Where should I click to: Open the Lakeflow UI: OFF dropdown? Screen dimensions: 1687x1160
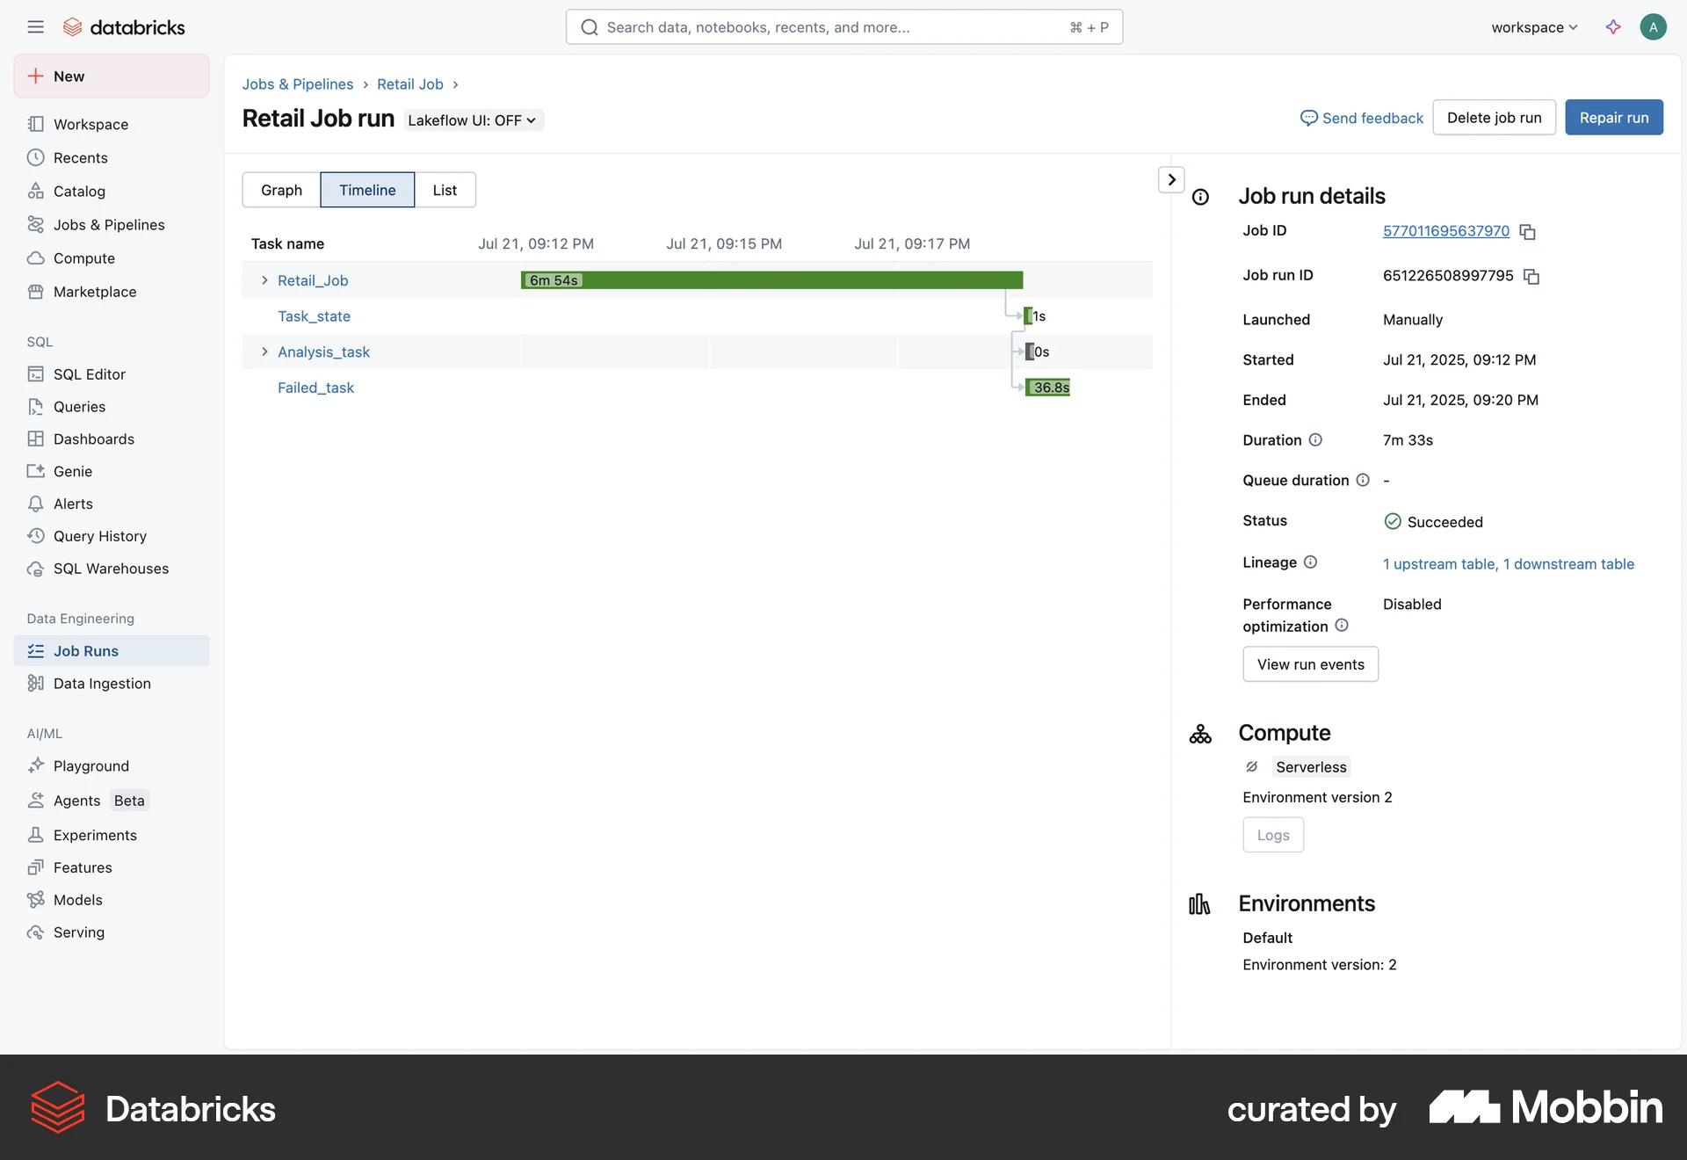click(x=473, y=120)
